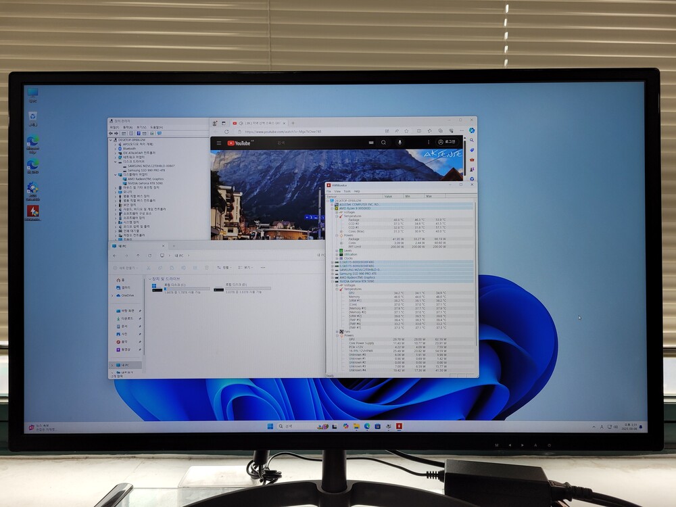
Task: Expand the Clocks node in HWMonitor
Action: pos(338,258)
